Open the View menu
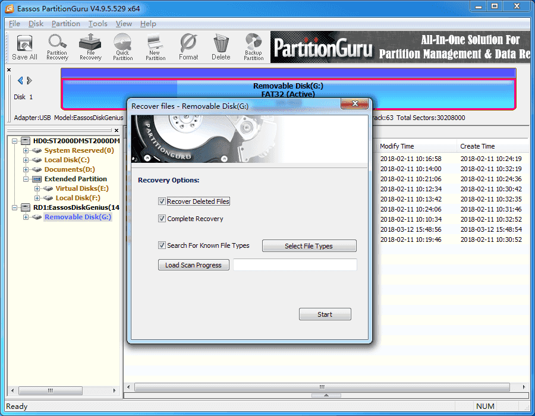Screen dimensions: 535x416 [124, 24]
